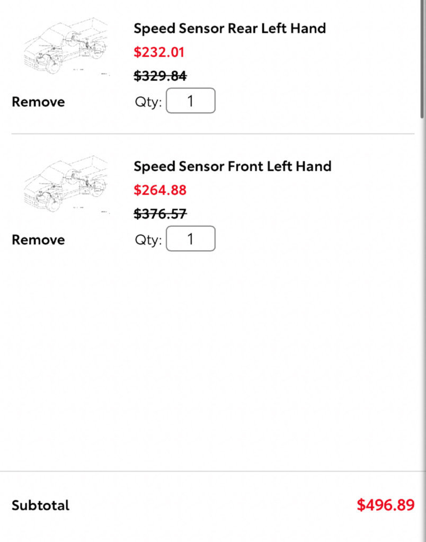
Task: Open the Speed Sensor Front Left Hand product title
Action: [233, 166]
